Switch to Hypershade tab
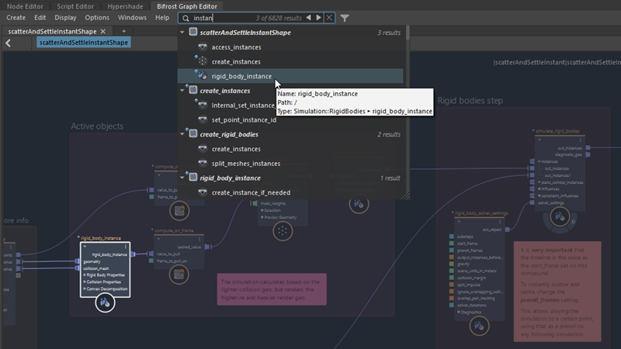Viewport: 621px width, 349px height. click(x=125, y=6)
